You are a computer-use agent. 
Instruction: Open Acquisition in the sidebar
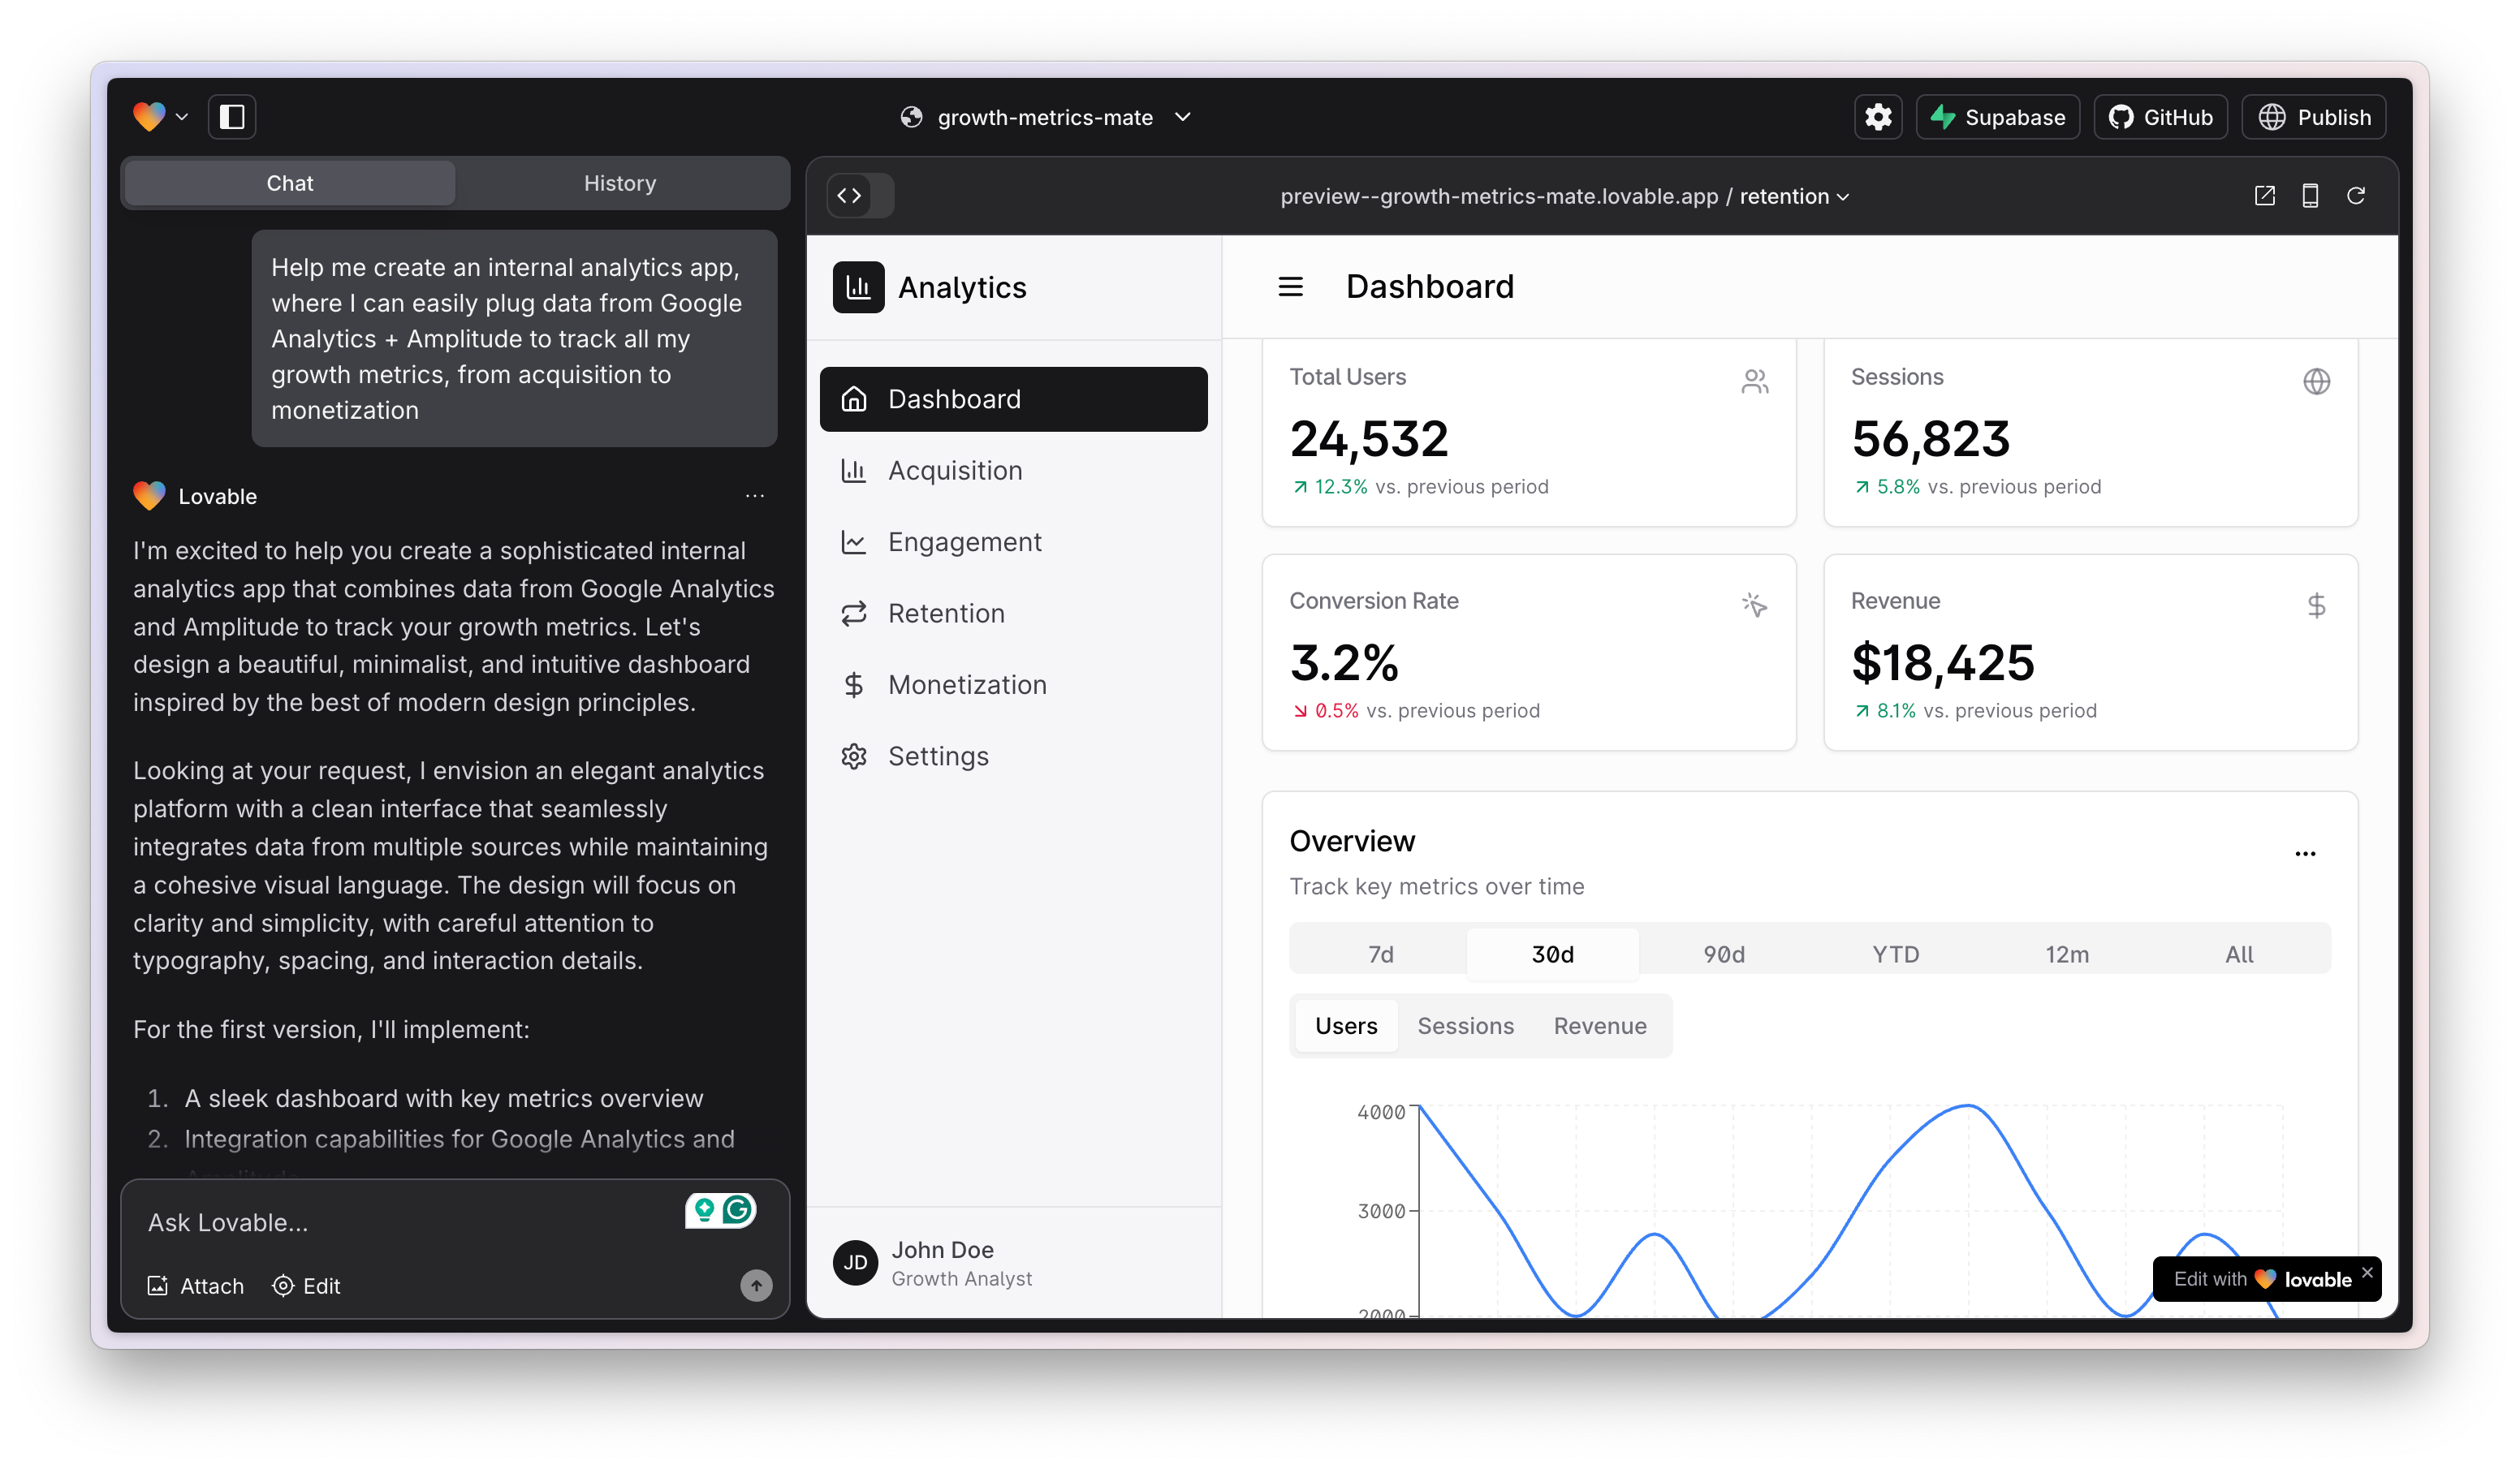point(1013,470)
